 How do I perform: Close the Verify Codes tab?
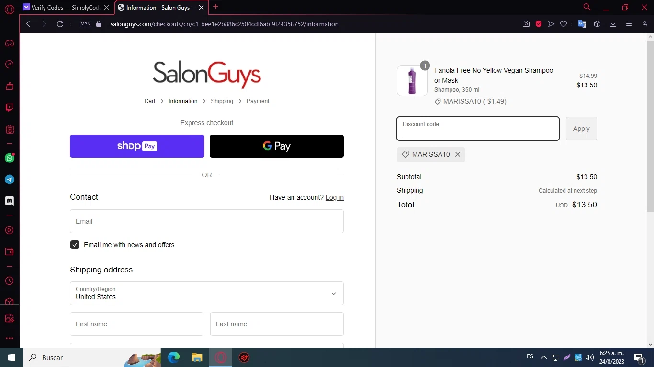pyautogui.click(x=107, y=8)
